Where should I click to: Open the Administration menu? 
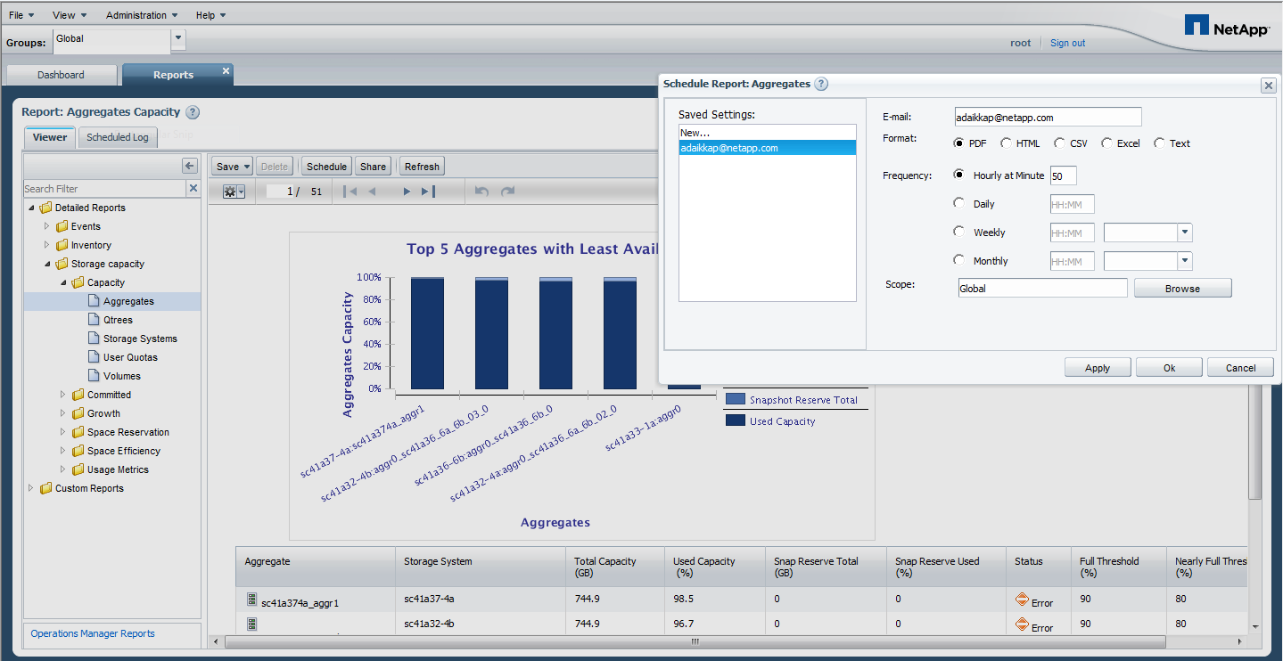[141, 15]
